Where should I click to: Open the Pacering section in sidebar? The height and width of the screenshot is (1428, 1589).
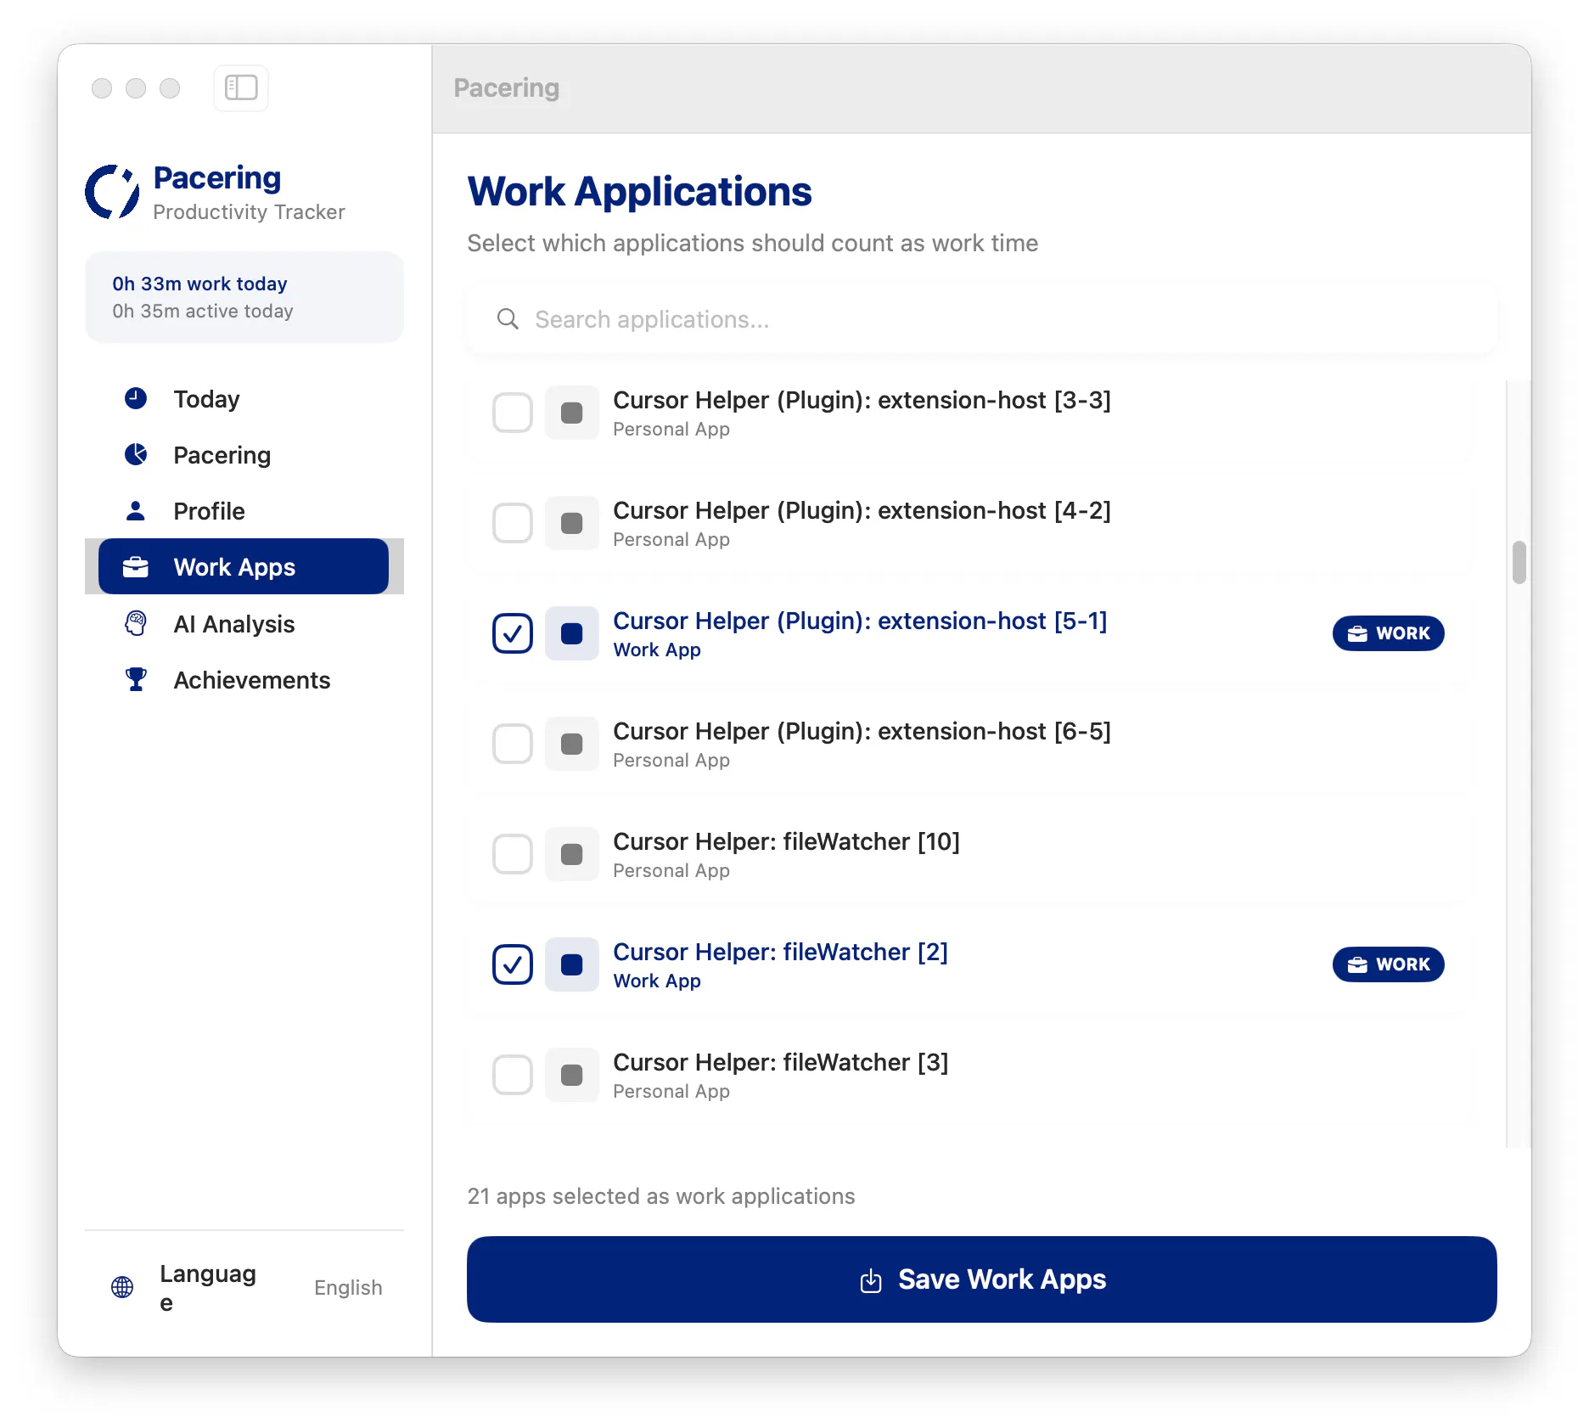[x=244, y=454]
